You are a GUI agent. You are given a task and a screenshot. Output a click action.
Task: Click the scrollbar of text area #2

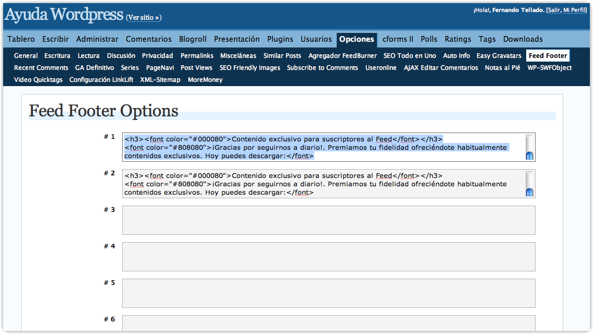point(529,184)
